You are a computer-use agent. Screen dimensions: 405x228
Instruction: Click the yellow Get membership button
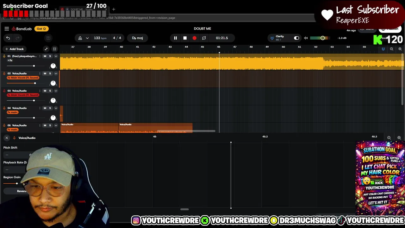click(x=41, y=28)
